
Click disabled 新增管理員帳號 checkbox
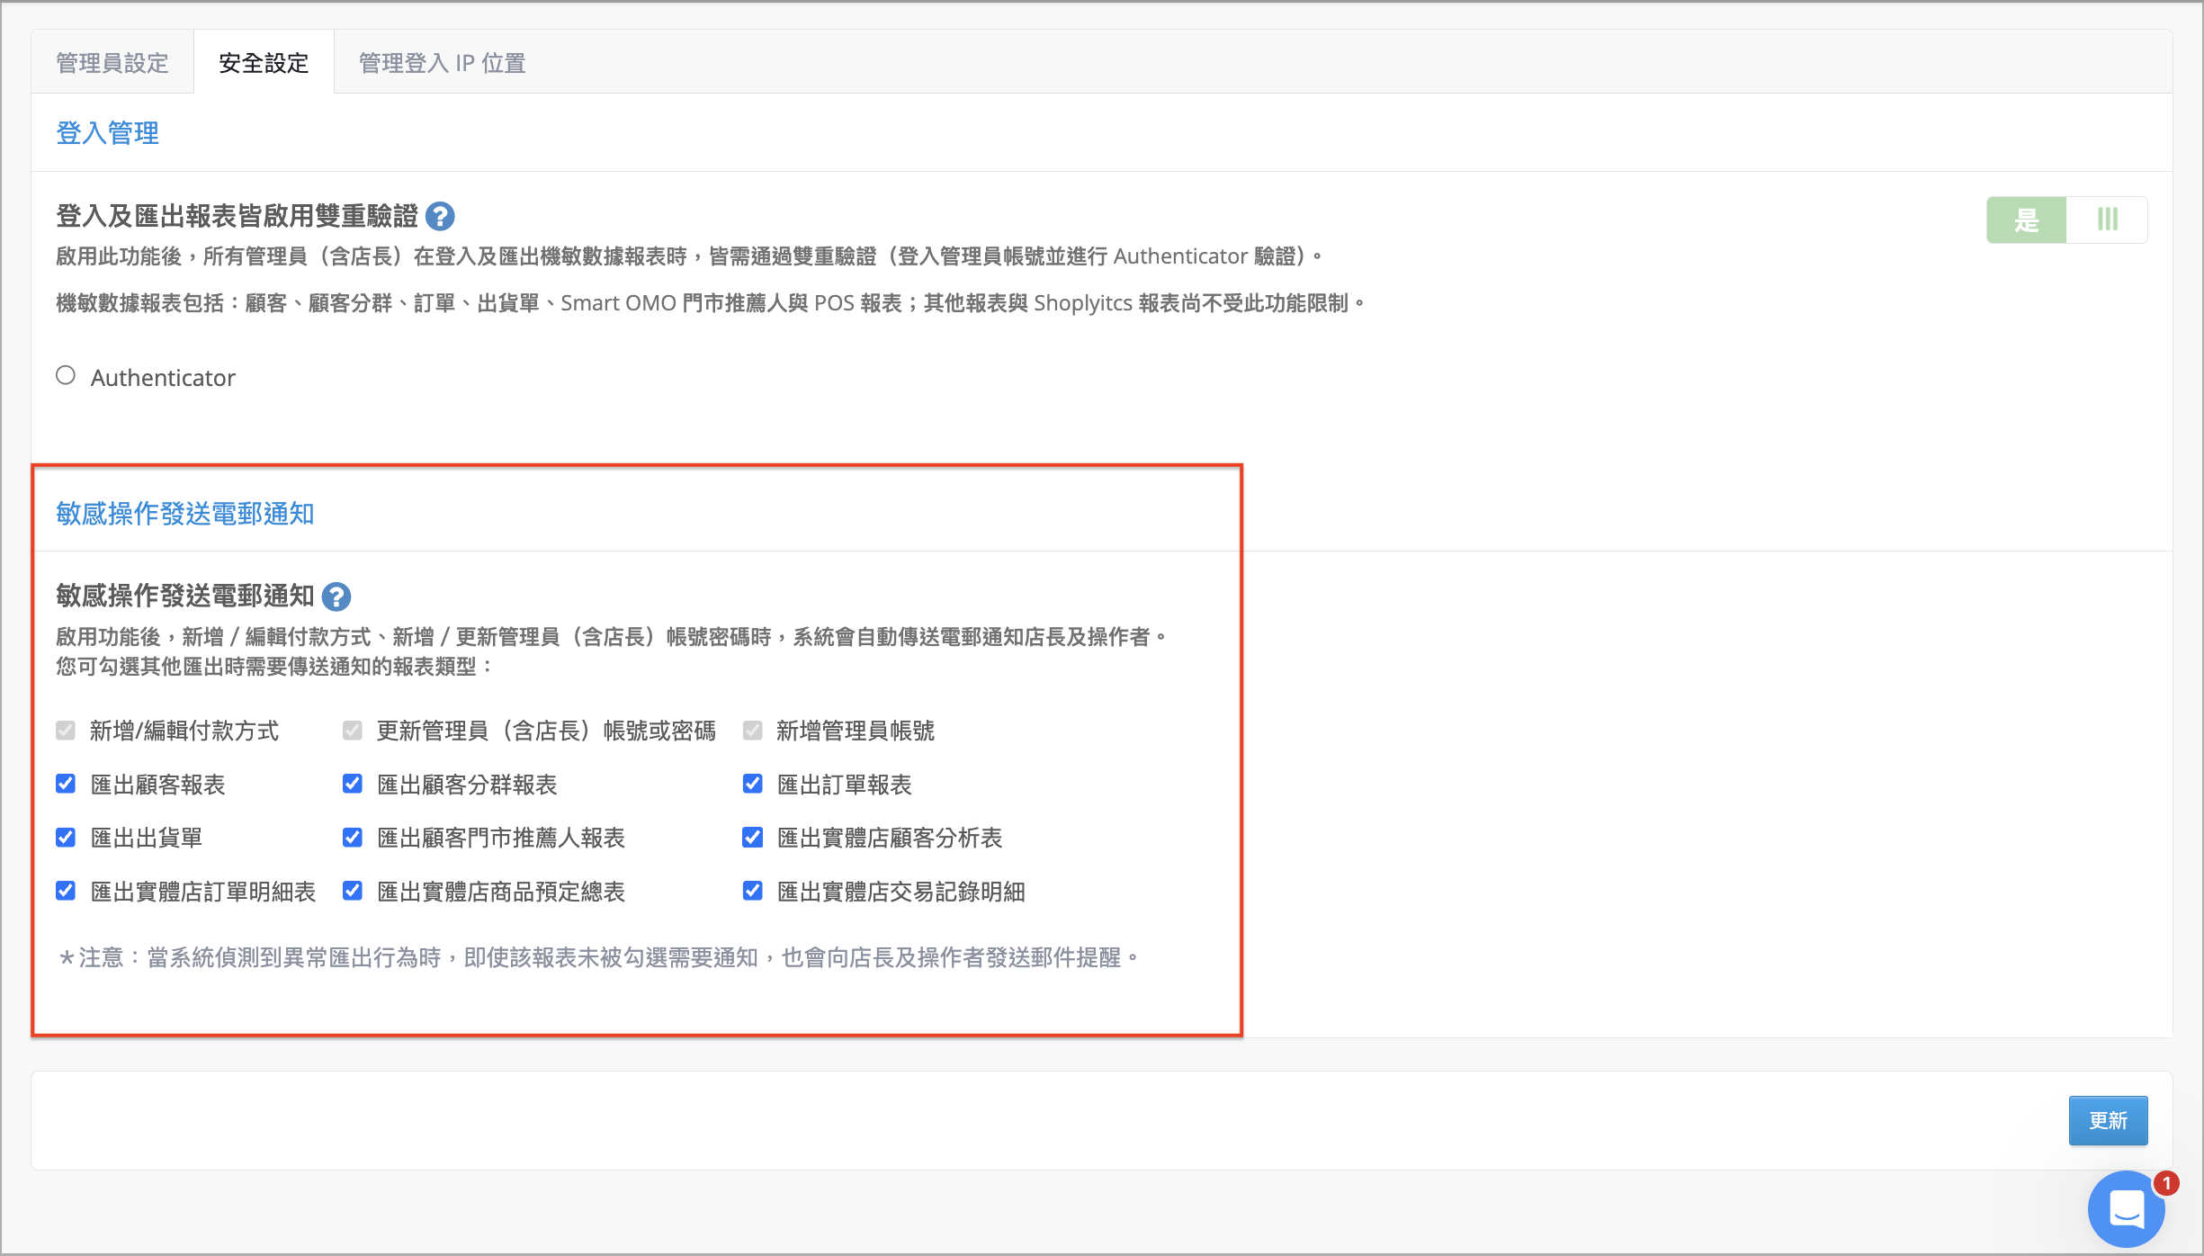click(753, 730)
